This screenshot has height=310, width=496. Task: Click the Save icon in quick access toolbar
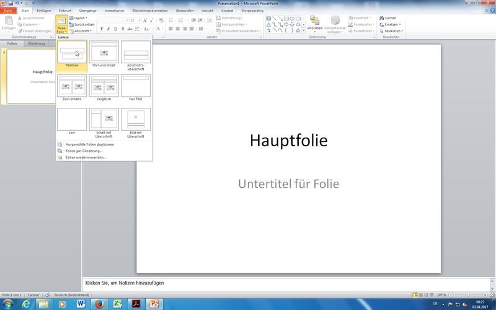coord(11,3)
